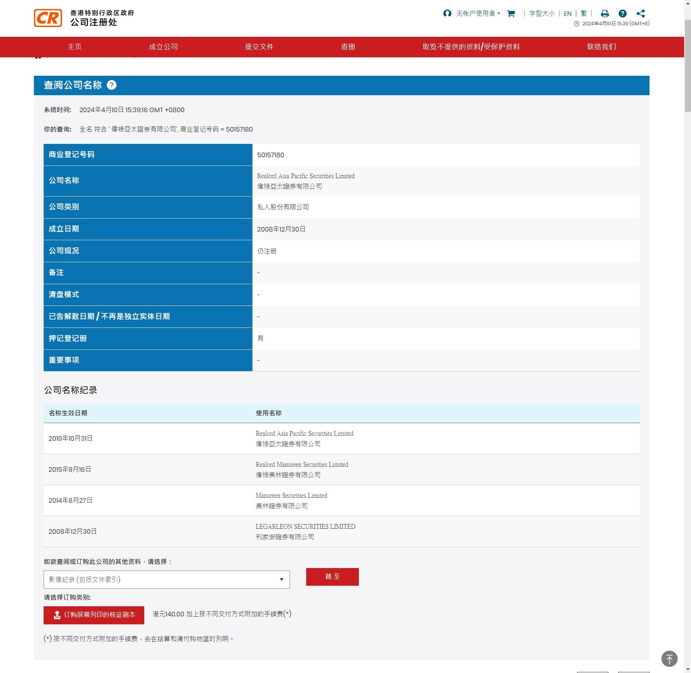Screen dimensions: 691x673
Task: Open the shopping cart icon
Action: tap(511, 14)
